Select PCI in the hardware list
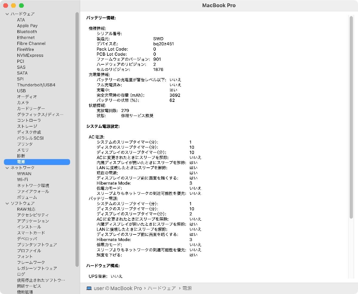This screenshot has height=294, width=358. (x=21, y=61)
